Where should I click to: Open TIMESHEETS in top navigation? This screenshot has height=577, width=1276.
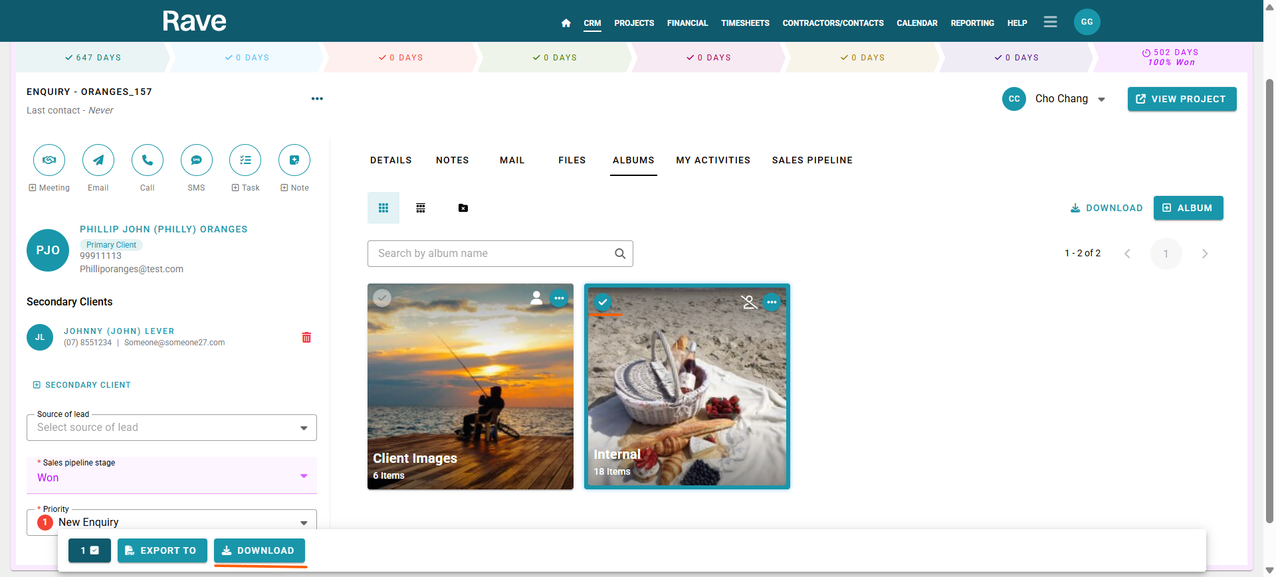pos(745,23)
